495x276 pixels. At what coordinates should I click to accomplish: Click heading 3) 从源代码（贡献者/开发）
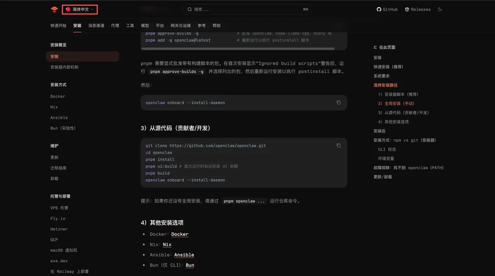tap(176, 128)
